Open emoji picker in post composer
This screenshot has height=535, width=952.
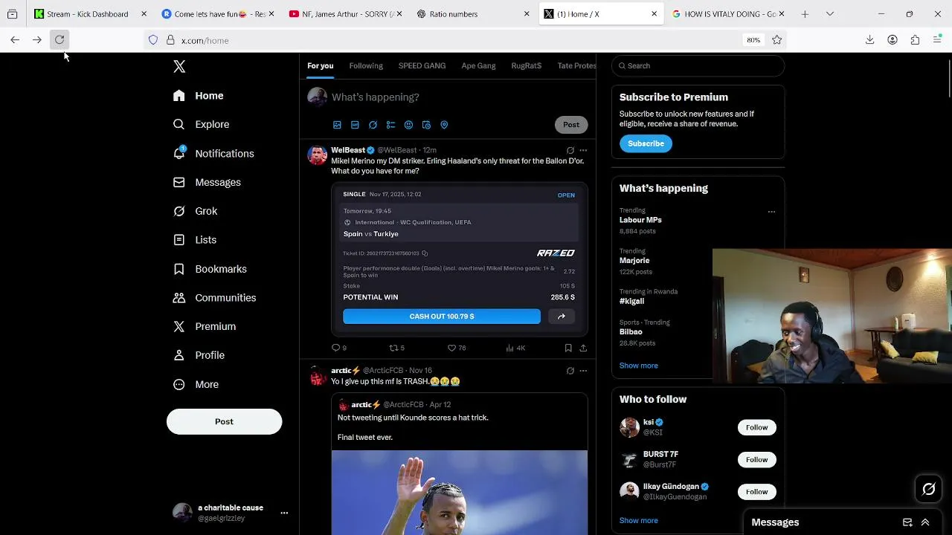pyautogui.click(x=408, y=125)
